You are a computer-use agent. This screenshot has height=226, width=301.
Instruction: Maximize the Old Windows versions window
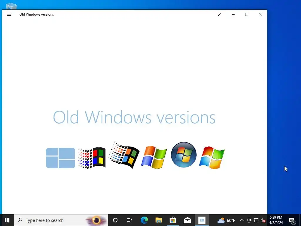tap(247, 14)
